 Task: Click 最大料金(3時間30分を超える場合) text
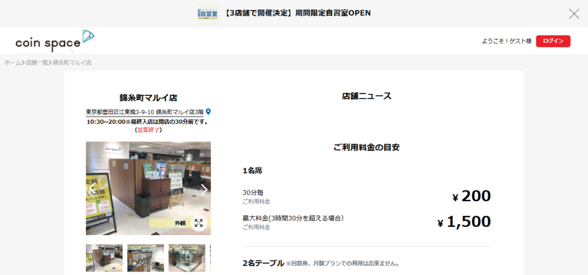tap(293, 218)
